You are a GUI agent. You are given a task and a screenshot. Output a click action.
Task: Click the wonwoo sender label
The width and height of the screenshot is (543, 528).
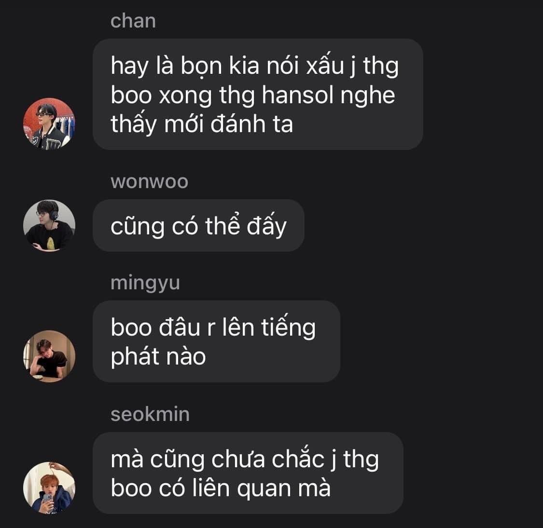(149, 182)
